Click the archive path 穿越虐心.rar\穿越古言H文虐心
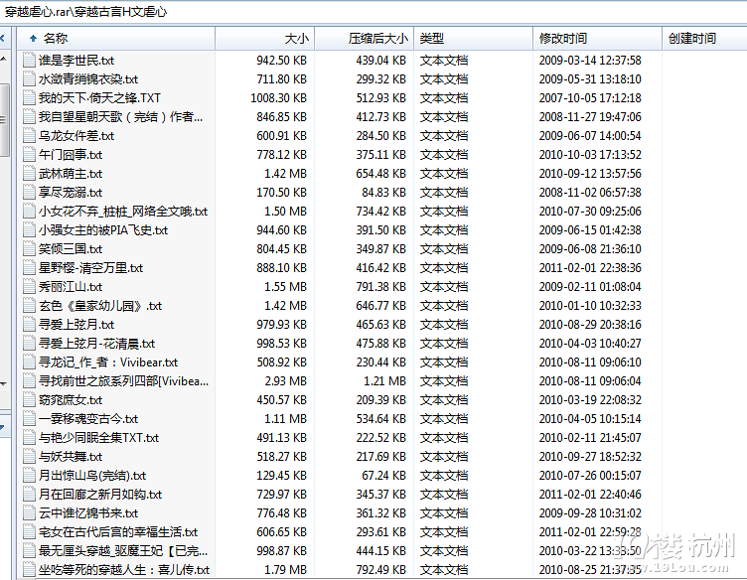This screenshot has width=747, height=580. tap(86, 12)
